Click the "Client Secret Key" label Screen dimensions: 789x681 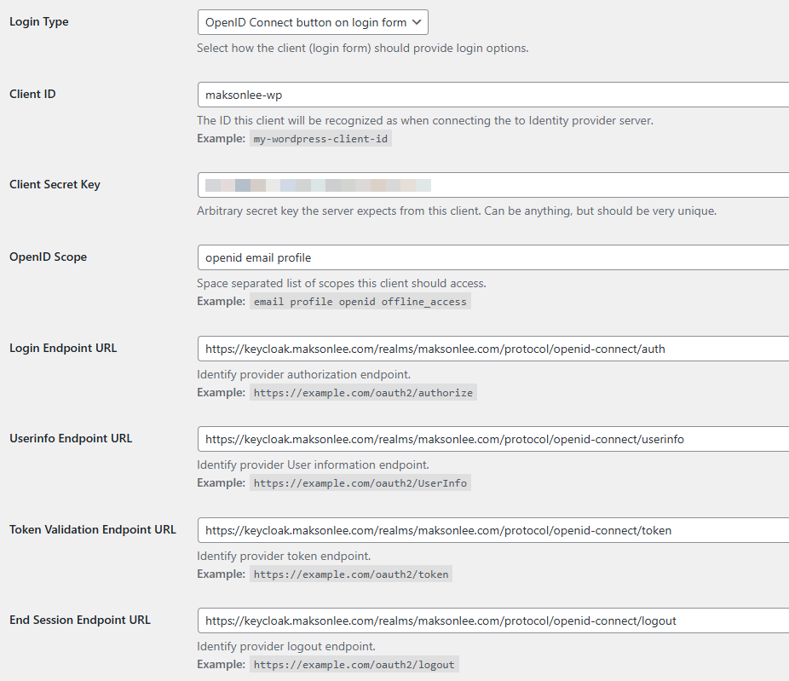tap(55, 184)
